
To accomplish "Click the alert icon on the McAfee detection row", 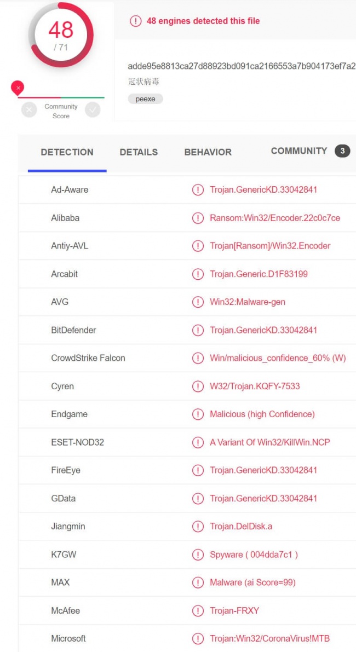I will (198, 610).
